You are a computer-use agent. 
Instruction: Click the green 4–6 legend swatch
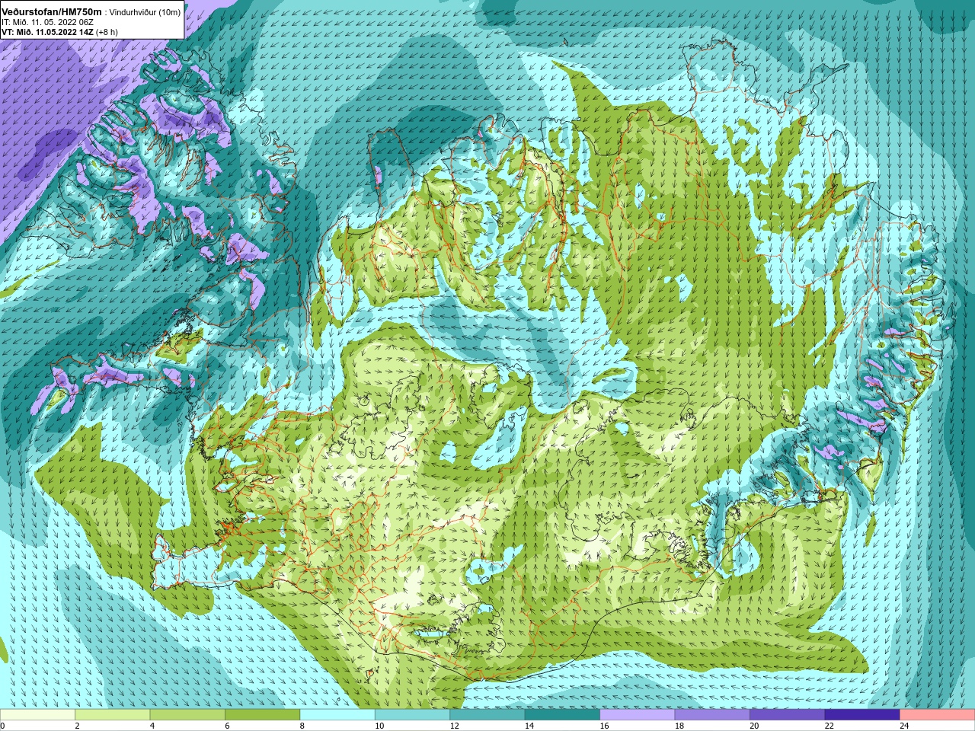click(187, 715)
